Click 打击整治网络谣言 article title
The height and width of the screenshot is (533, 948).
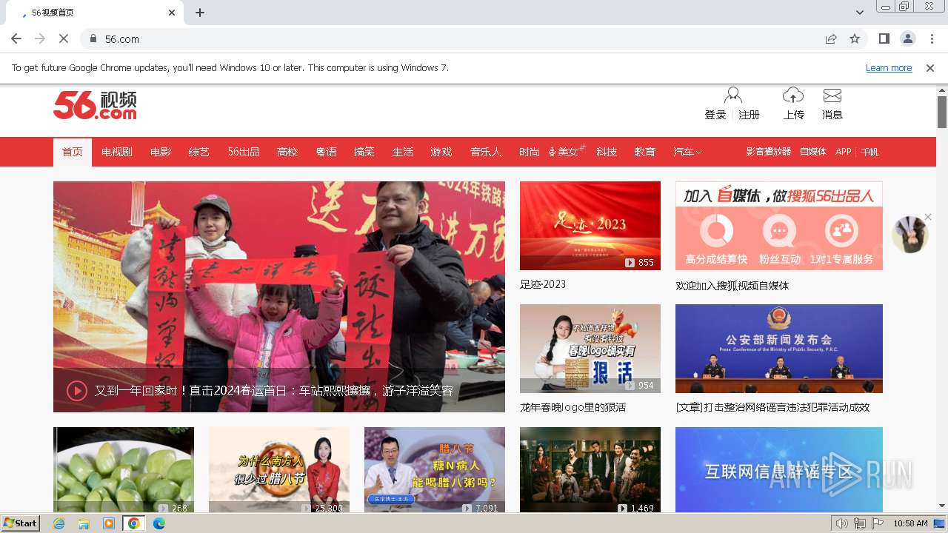pyautogui.click(x=772, y=407)
